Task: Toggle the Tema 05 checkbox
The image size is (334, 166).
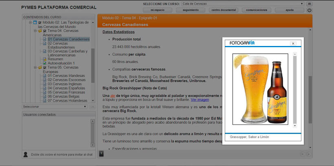Action: click(45, 68)
